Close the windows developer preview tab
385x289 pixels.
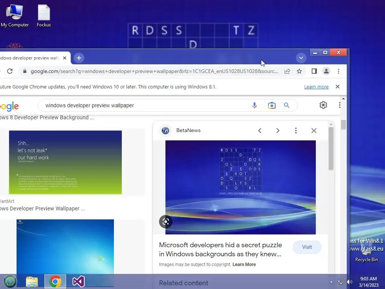[65, 58]
